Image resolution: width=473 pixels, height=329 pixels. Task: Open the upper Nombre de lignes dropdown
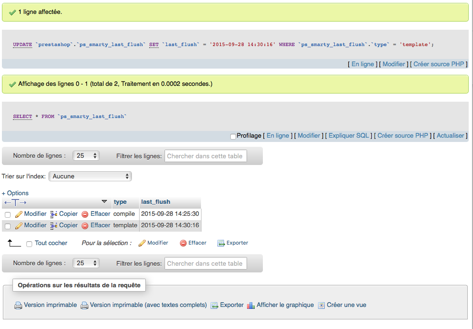pyautogui.click(x=86, y=156)
